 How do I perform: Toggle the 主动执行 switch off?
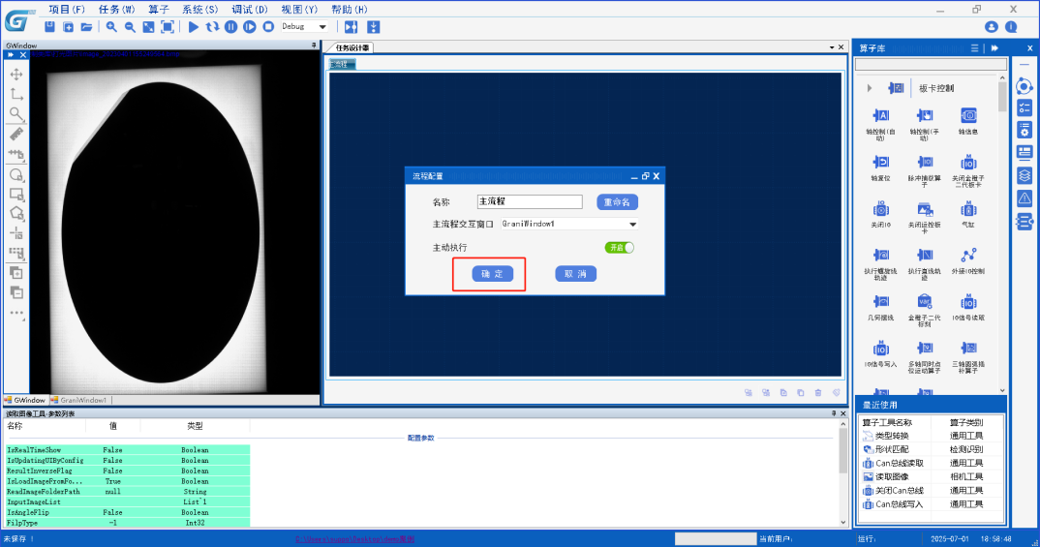pyautogui.click(x=620, y=247)
